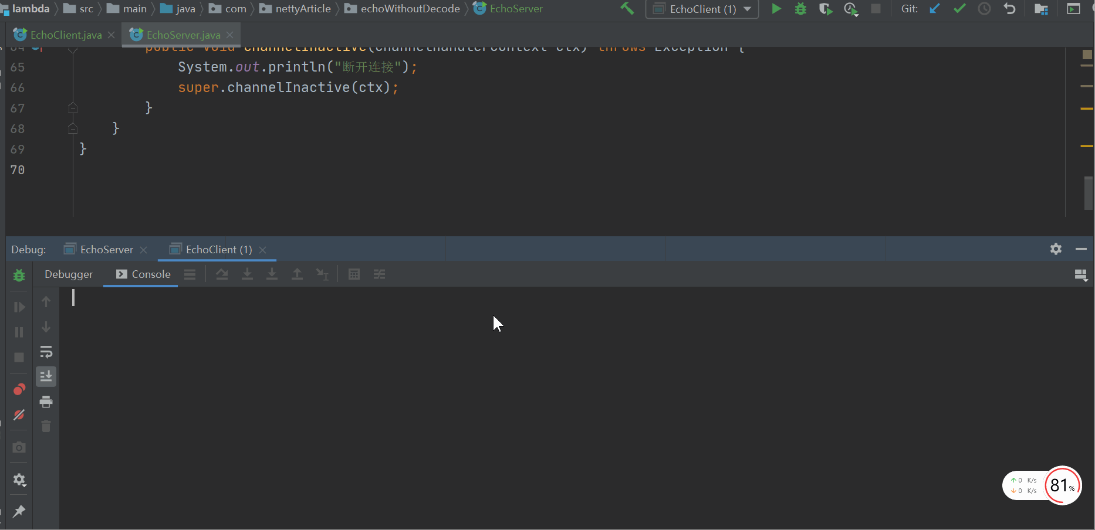Build project with the hammer icon
The image size is (1095, 530).
coord(627,9)
